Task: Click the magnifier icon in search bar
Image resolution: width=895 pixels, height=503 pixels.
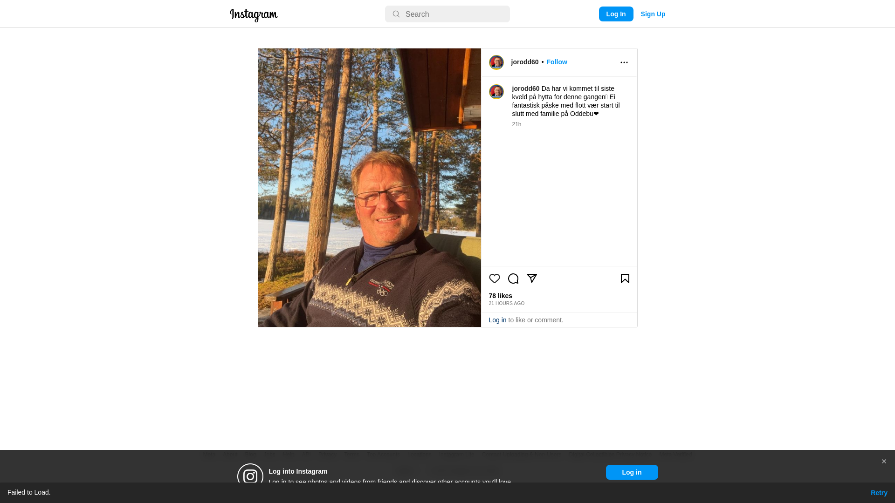Action: (396, 14)
